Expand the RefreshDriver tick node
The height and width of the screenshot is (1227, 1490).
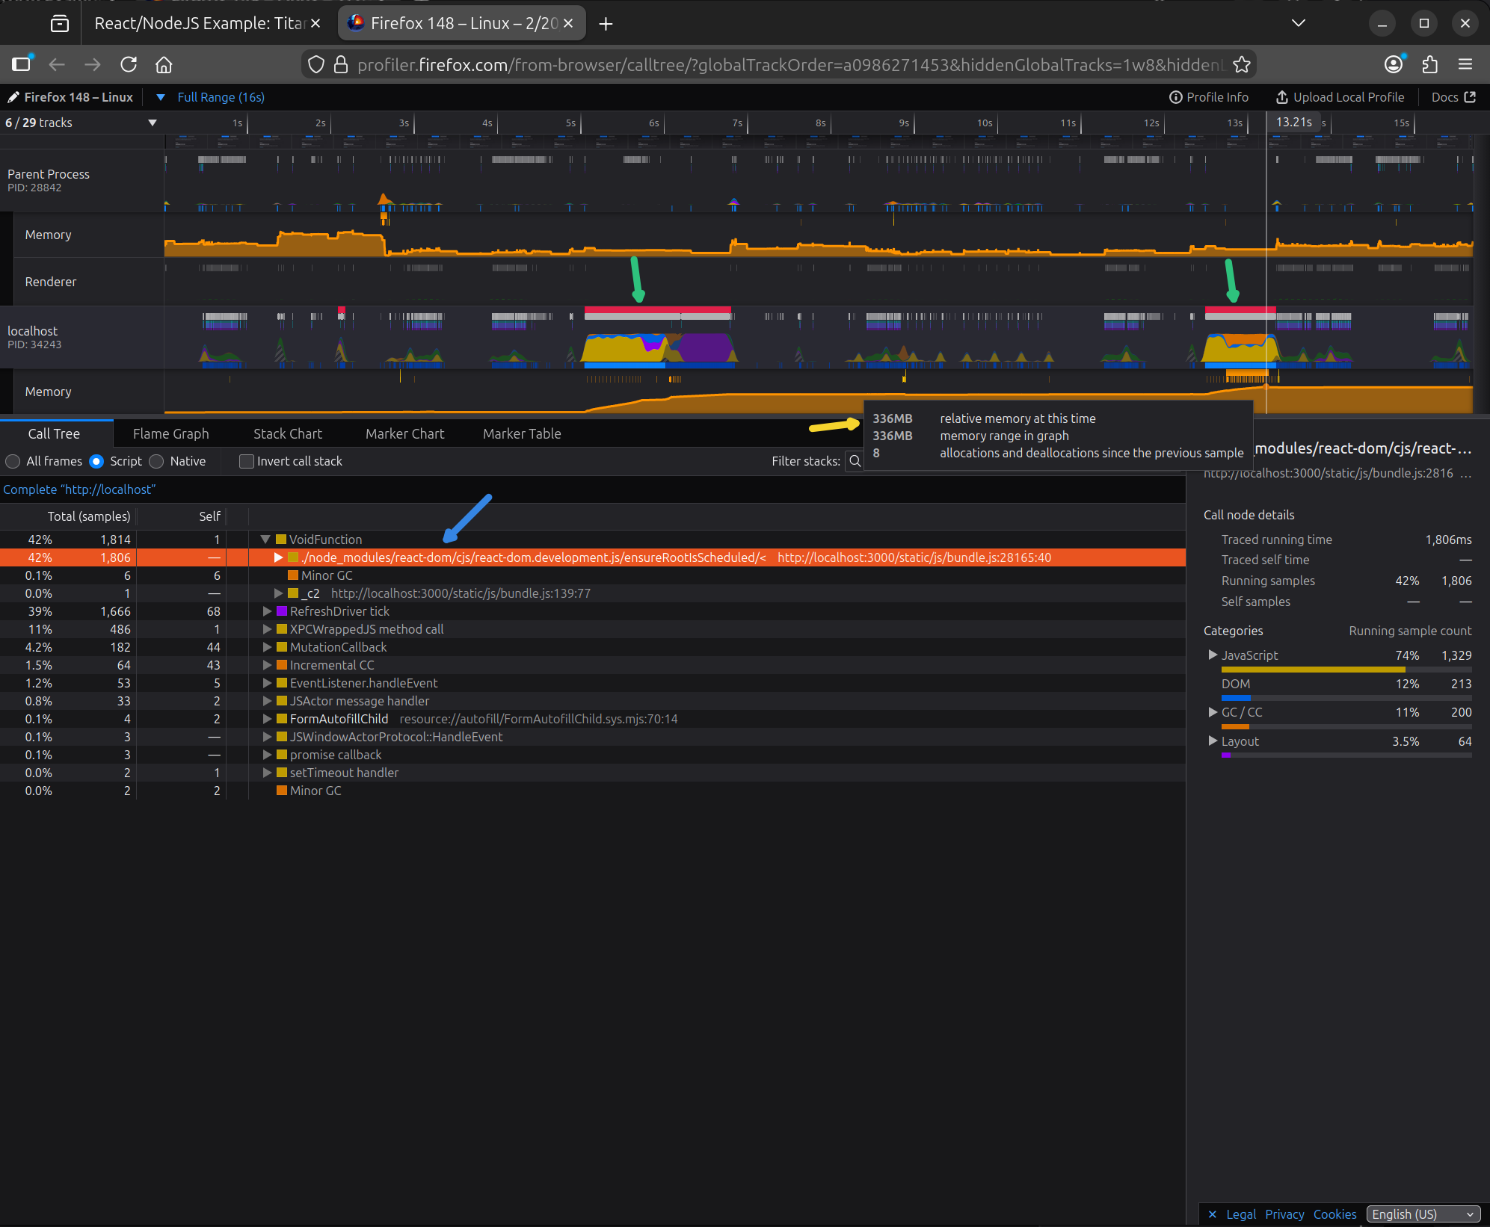[267, 611]
